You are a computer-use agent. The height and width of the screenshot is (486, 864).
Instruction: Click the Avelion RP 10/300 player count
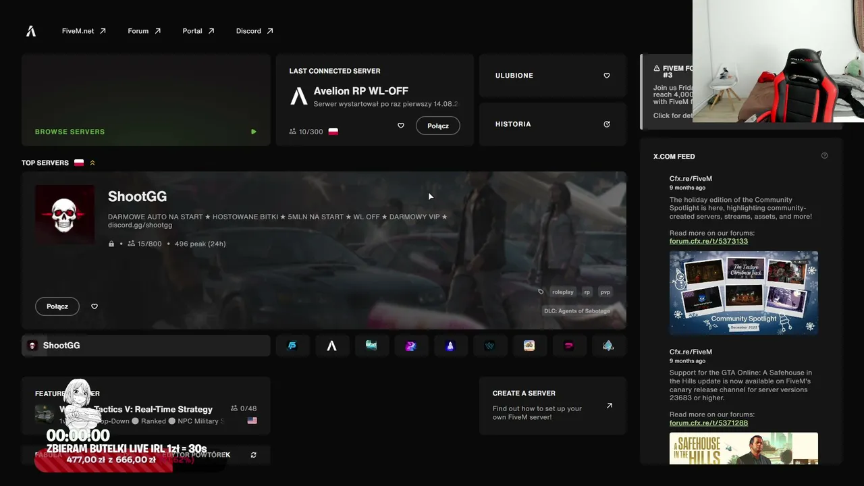pyautogui.click(x=306, y=132)
